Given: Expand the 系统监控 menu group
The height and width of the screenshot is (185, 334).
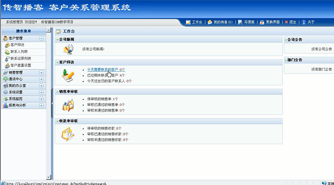Looking at the screenshot, I should coord(41,99).
